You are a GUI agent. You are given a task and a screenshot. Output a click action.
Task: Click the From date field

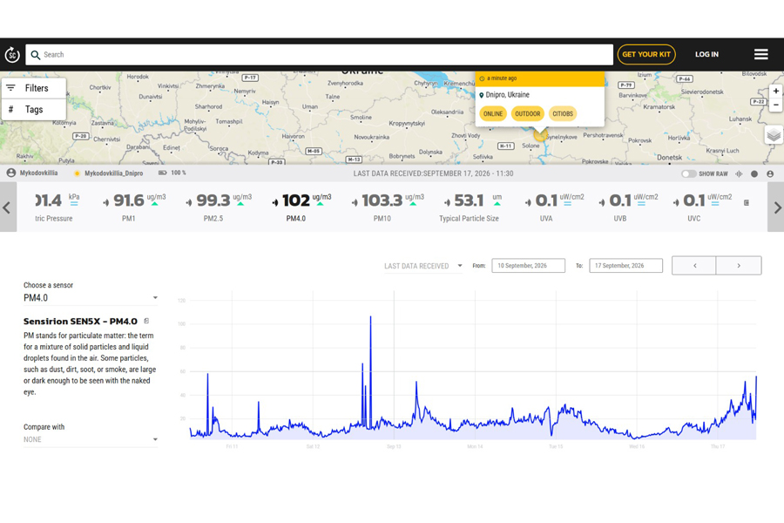pos(528,266)
